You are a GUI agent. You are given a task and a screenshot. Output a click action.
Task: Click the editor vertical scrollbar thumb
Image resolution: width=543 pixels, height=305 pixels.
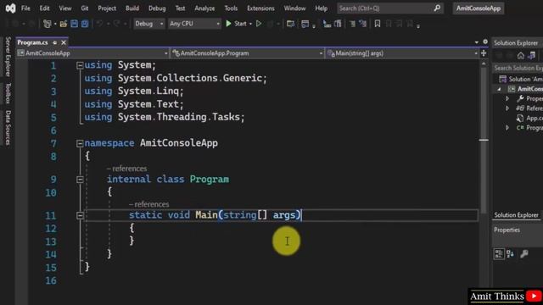484,140
